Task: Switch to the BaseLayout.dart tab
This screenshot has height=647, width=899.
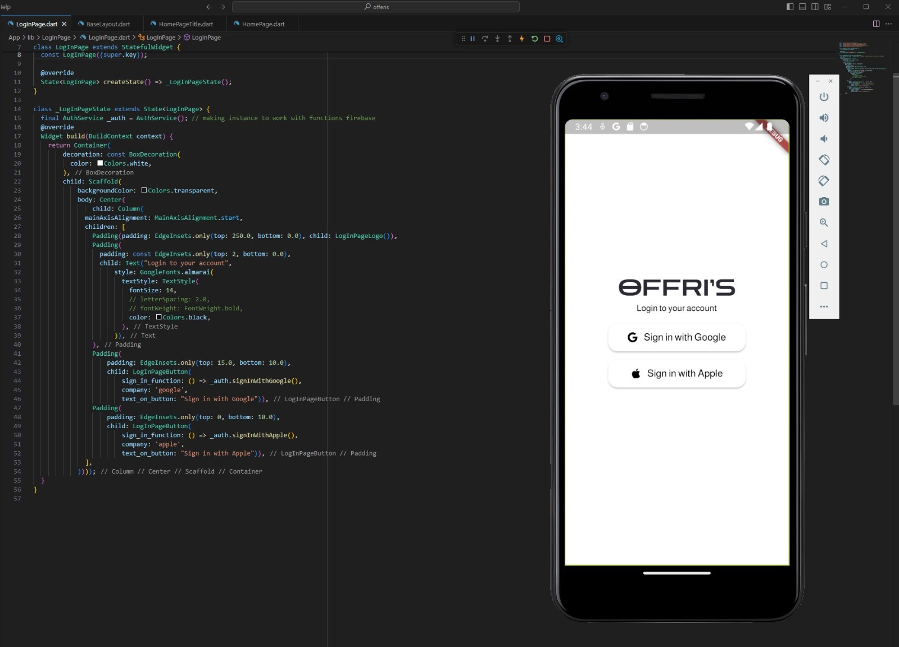Action: coord(108,24)
